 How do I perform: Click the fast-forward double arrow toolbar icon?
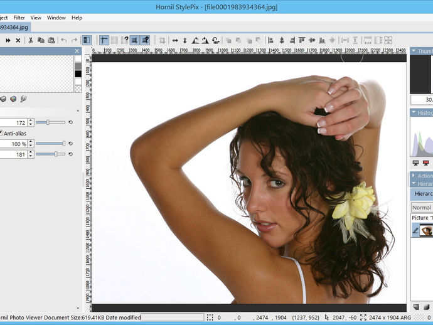(x=8, y=40)
